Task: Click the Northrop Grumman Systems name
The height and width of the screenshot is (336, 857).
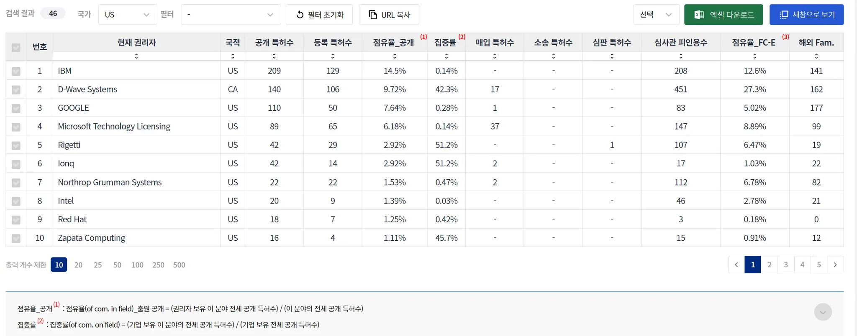Action: [110, 183]
